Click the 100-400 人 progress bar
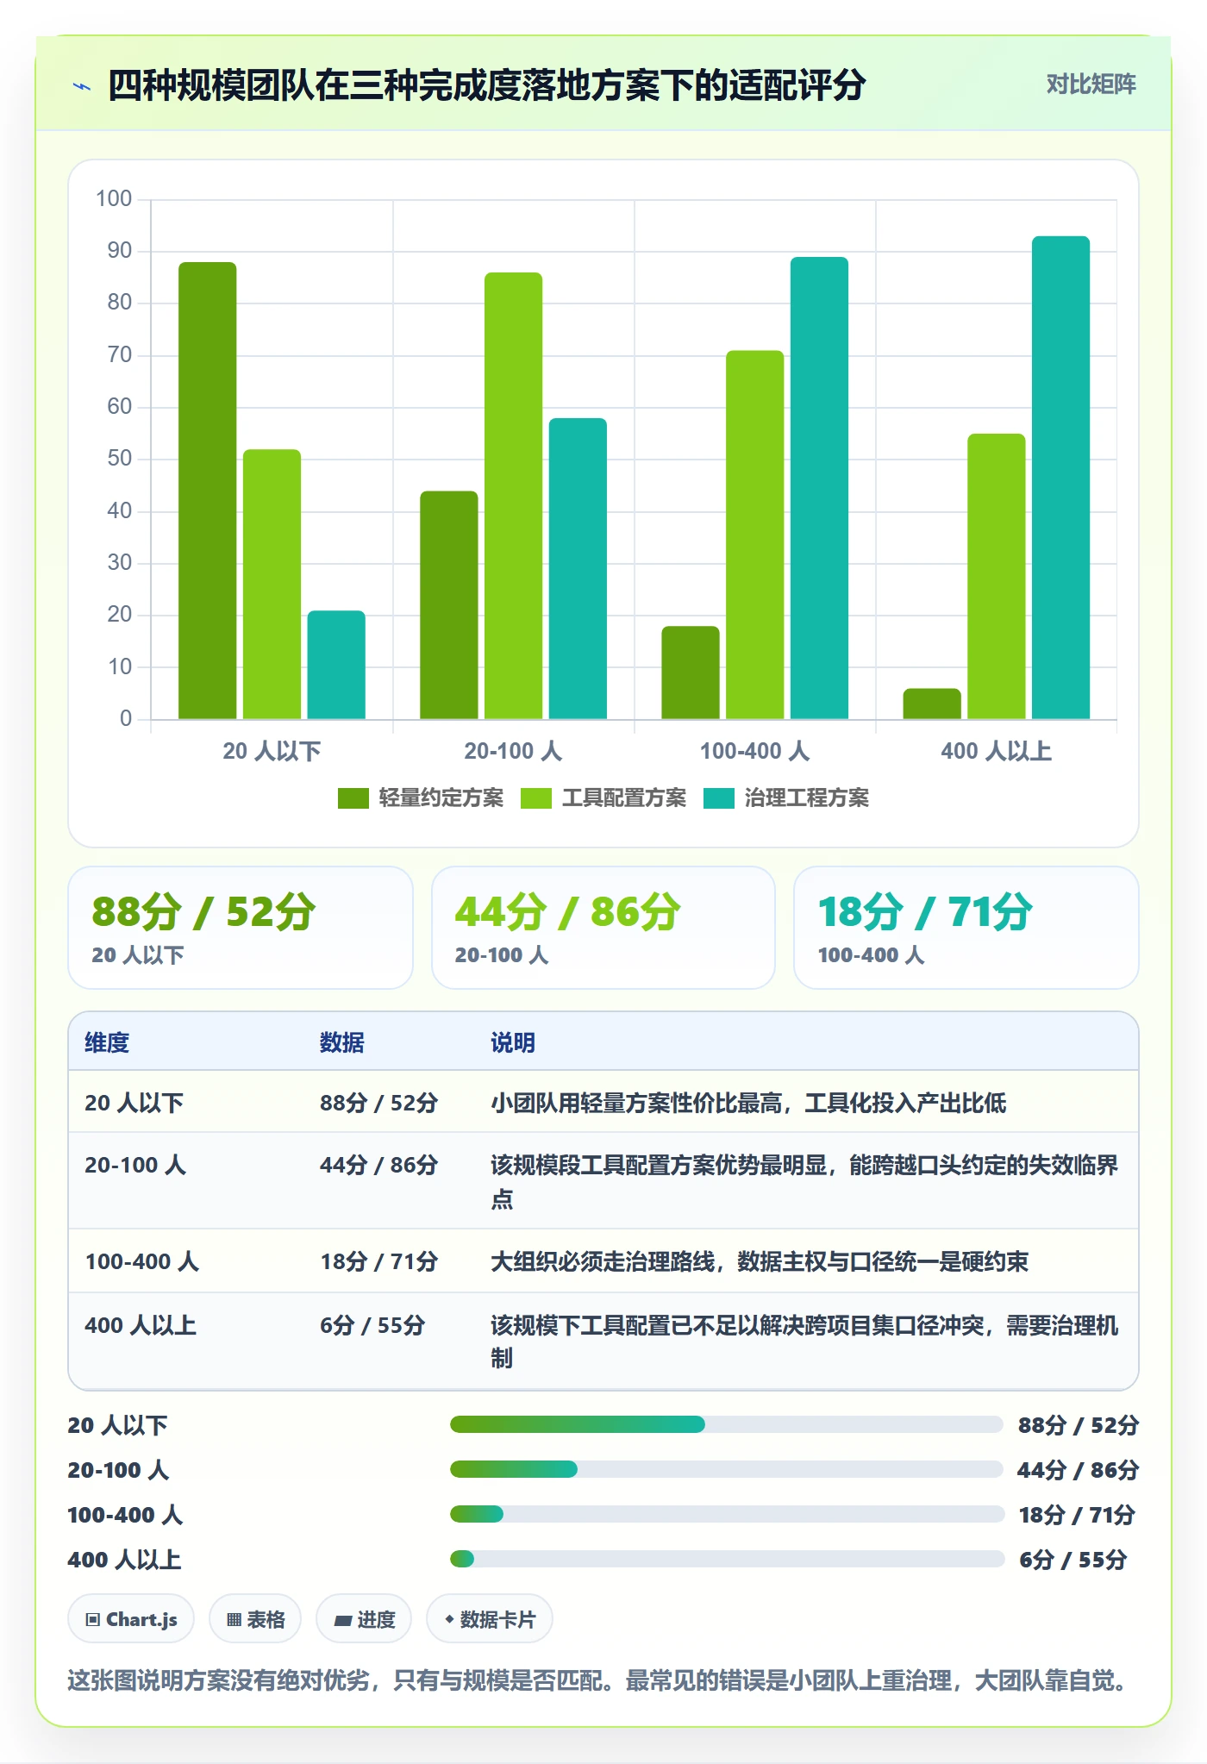Image resolution: width=1207 pixels, height=1764 pixels. [726, 1514]
